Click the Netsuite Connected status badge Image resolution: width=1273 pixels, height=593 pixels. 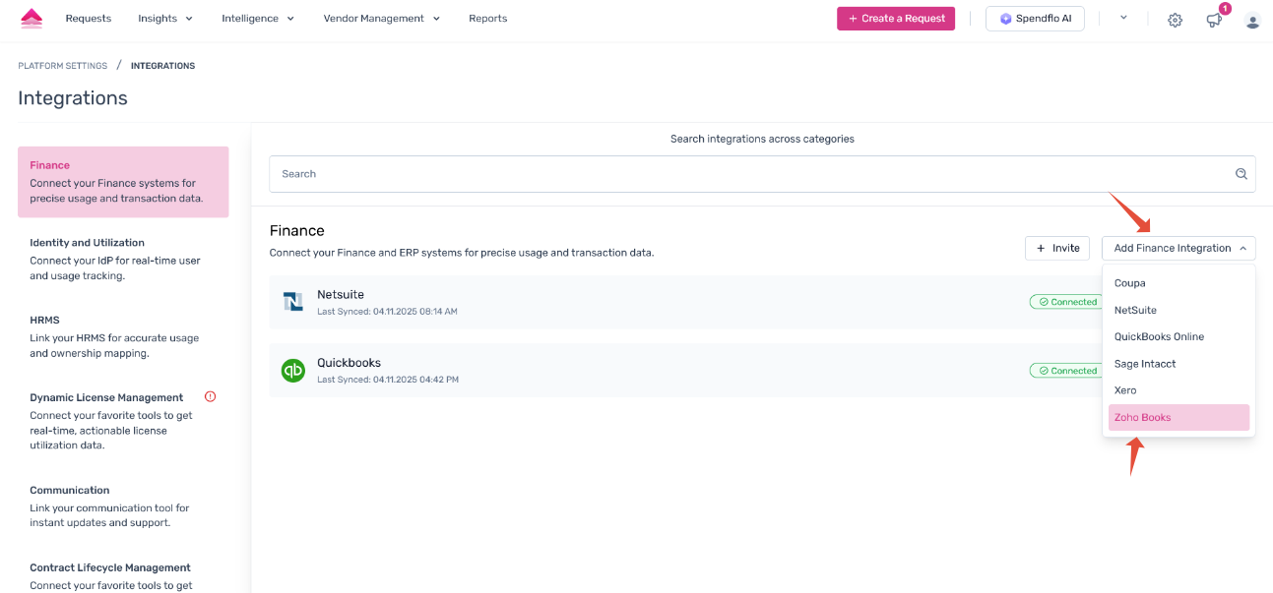1067,302
